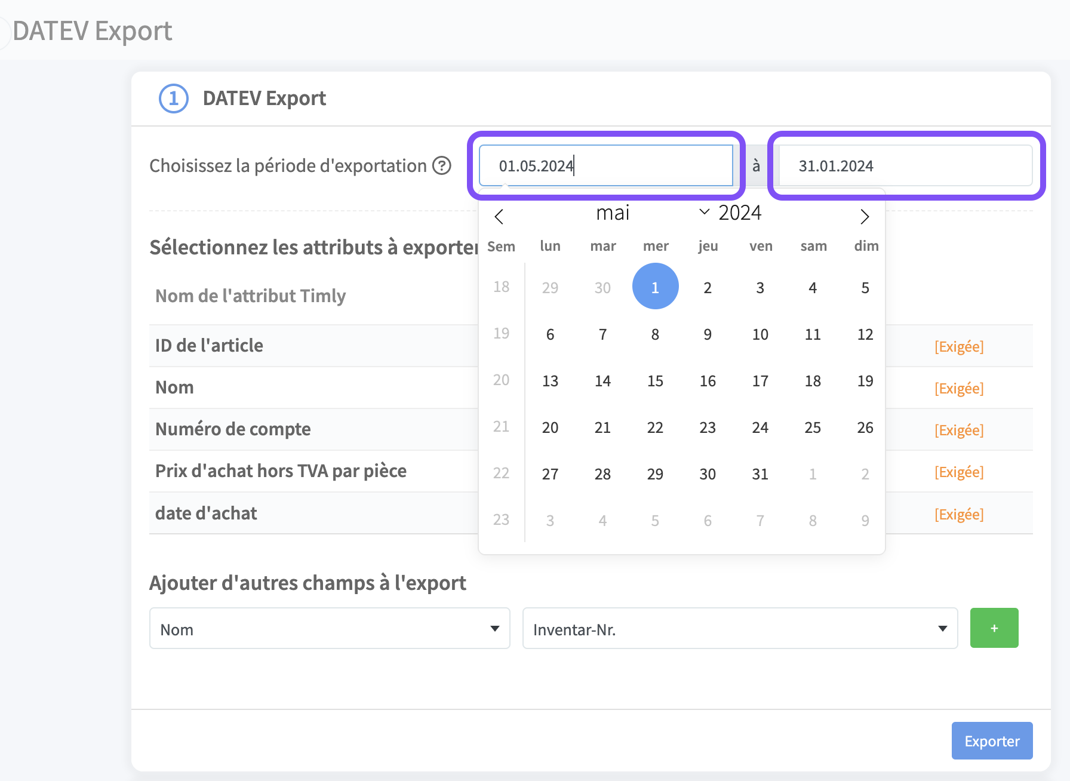The image size is (1070, 781).
Task: Click the end date field 31.01.2024
Action: pyautogui.click(x=906, y=165)
